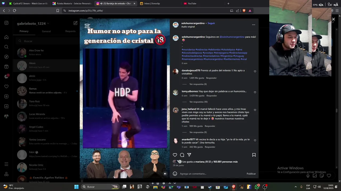This screenshot has height=191, width=341.
Task: Open Lucas Miranda conversation
Action: [x=47, y=116]
